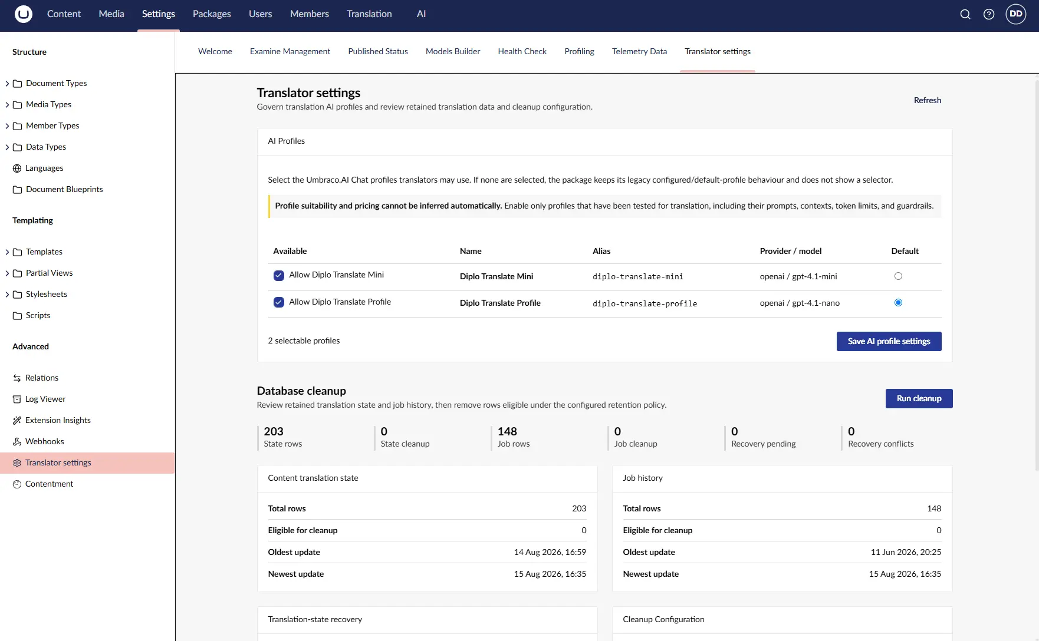Click the 203 State rows statistic

point(283,437)
